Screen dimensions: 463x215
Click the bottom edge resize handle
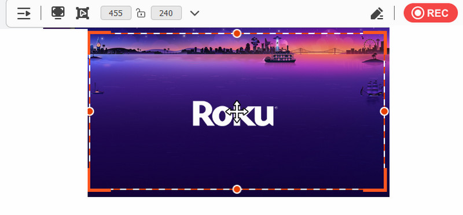pos(237,189)
